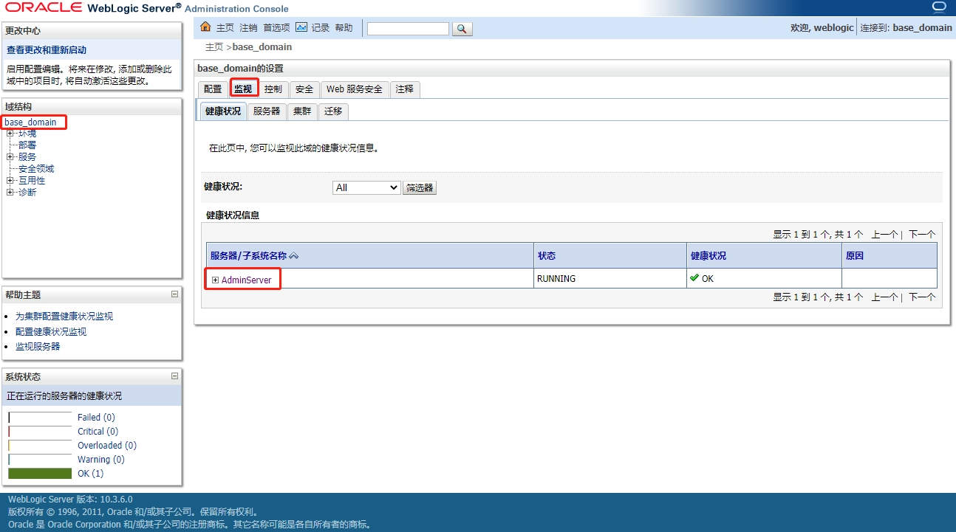
Task: Open the 注释 tab
Action: [x=405, y=89]
